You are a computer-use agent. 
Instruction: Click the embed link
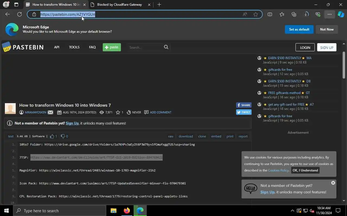click(216, 136)
